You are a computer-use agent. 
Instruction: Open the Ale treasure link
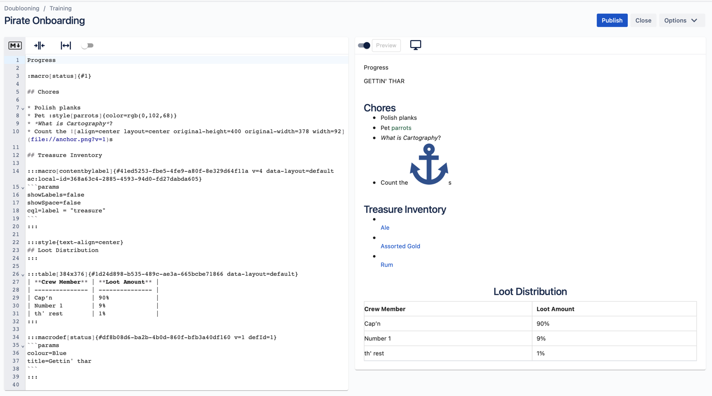tap(385, 227)
